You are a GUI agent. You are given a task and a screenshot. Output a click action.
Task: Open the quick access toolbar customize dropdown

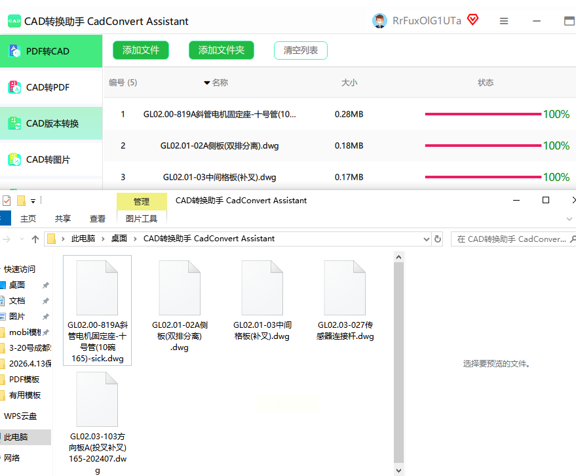[x=33, y=201]
